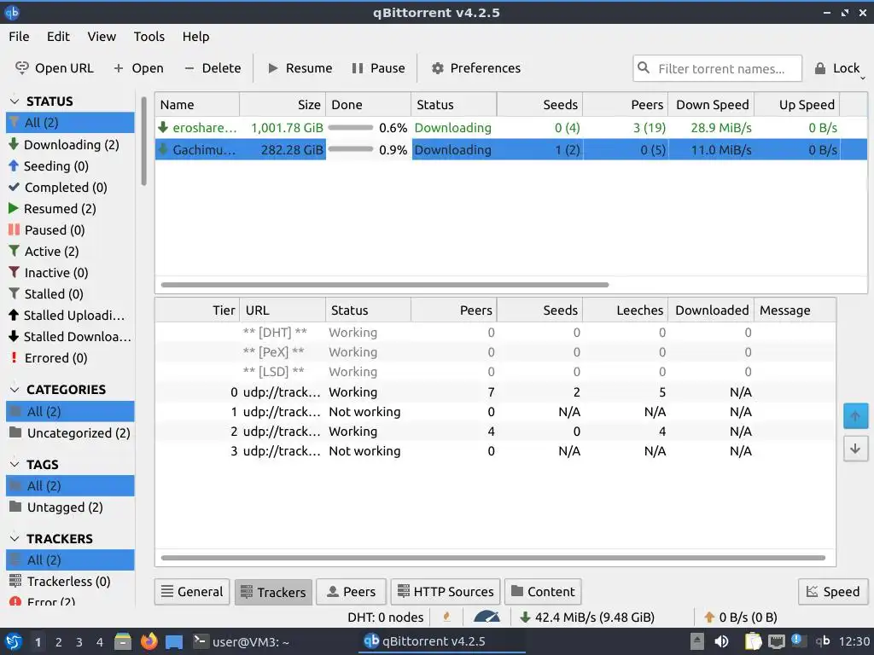The width and height of the screenshot is (874, 655).
Task: Click the connection status flame icon
Action: point(446,617)
